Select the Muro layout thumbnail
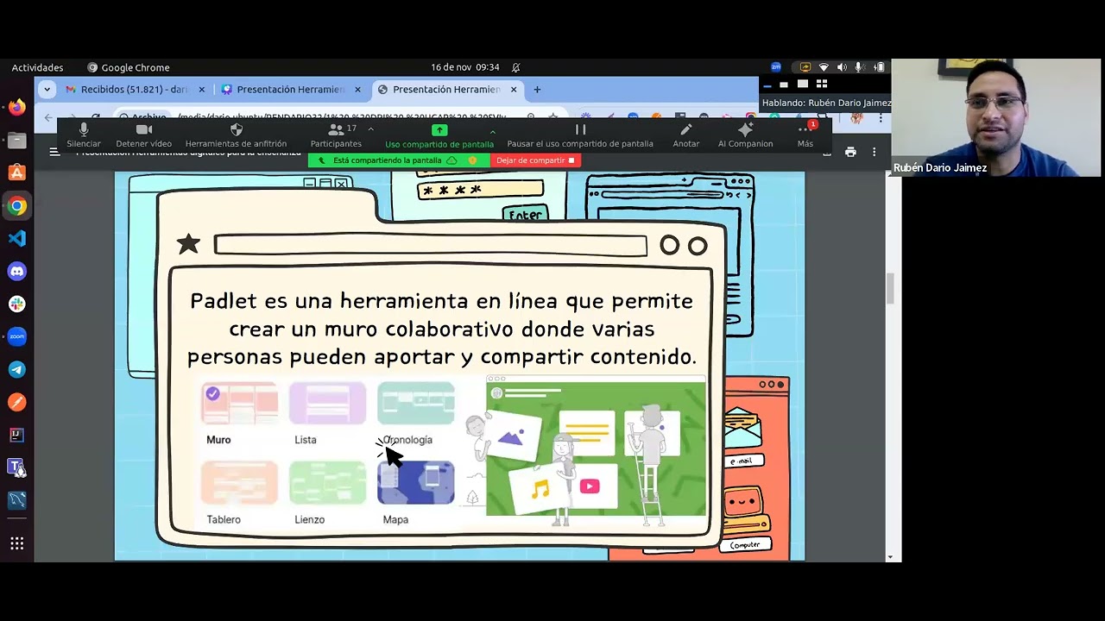 pyautogui.click(x=239, y=404)
